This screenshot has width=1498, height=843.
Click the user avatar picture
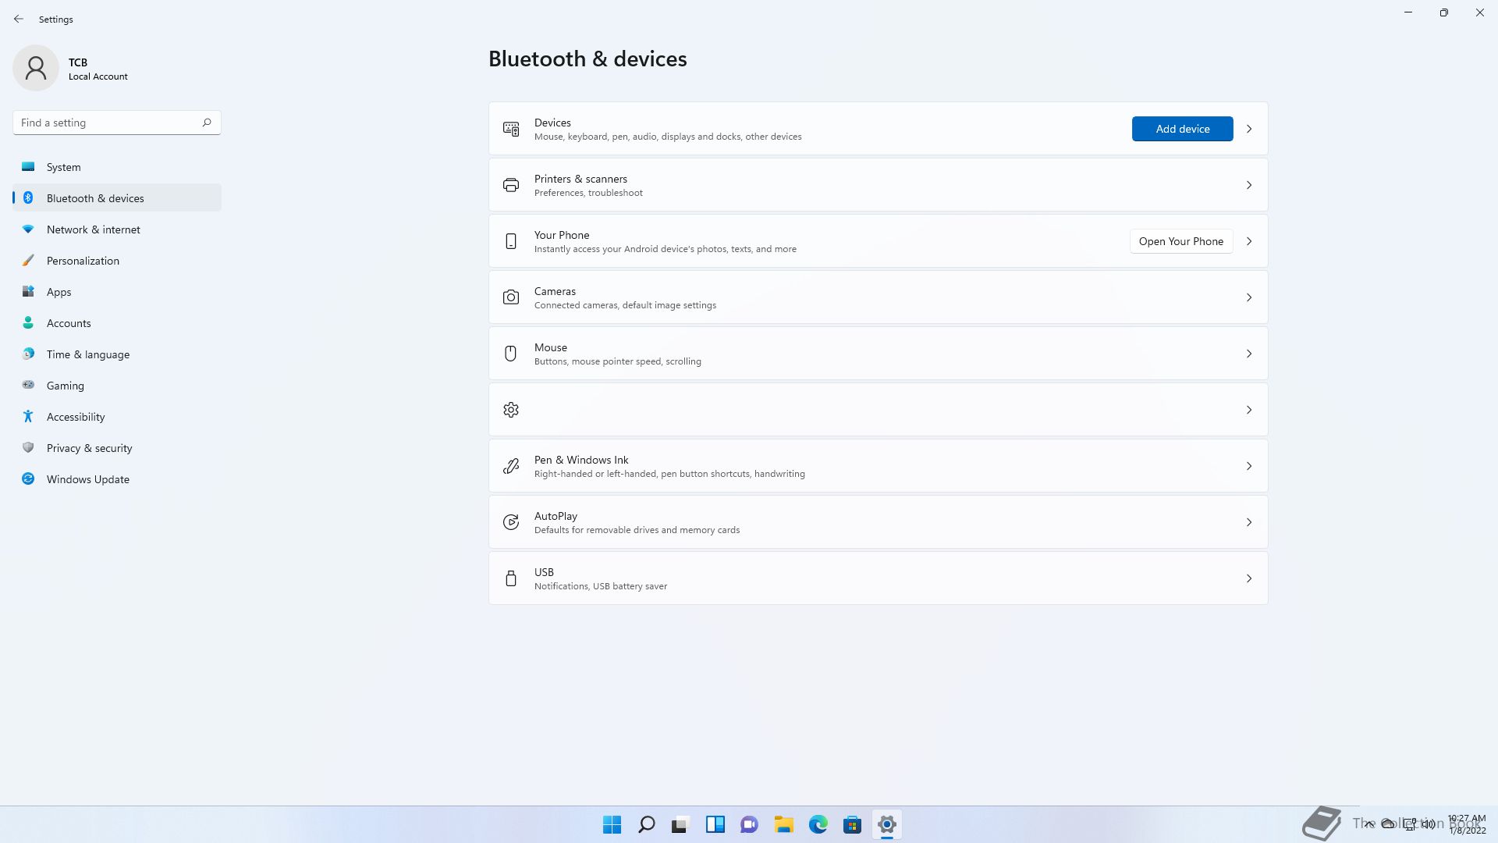point(36,68)
